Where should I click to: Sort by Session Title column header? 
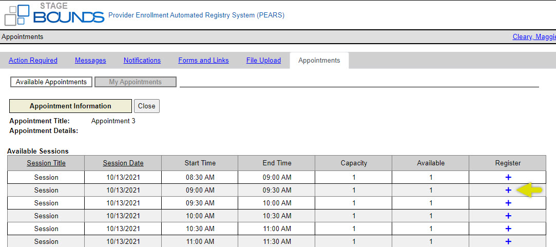[x=46, y=163]
